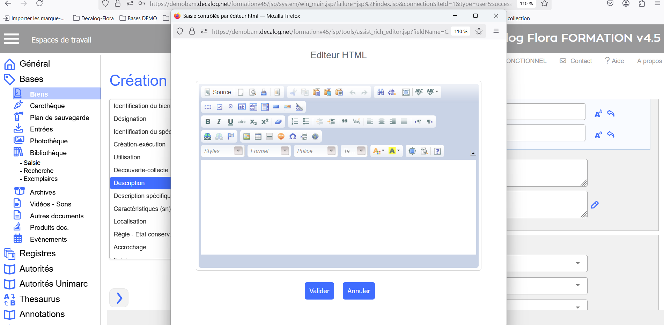Toggle bold formatting in the editor
664x325 pixels.
(208, 122)
